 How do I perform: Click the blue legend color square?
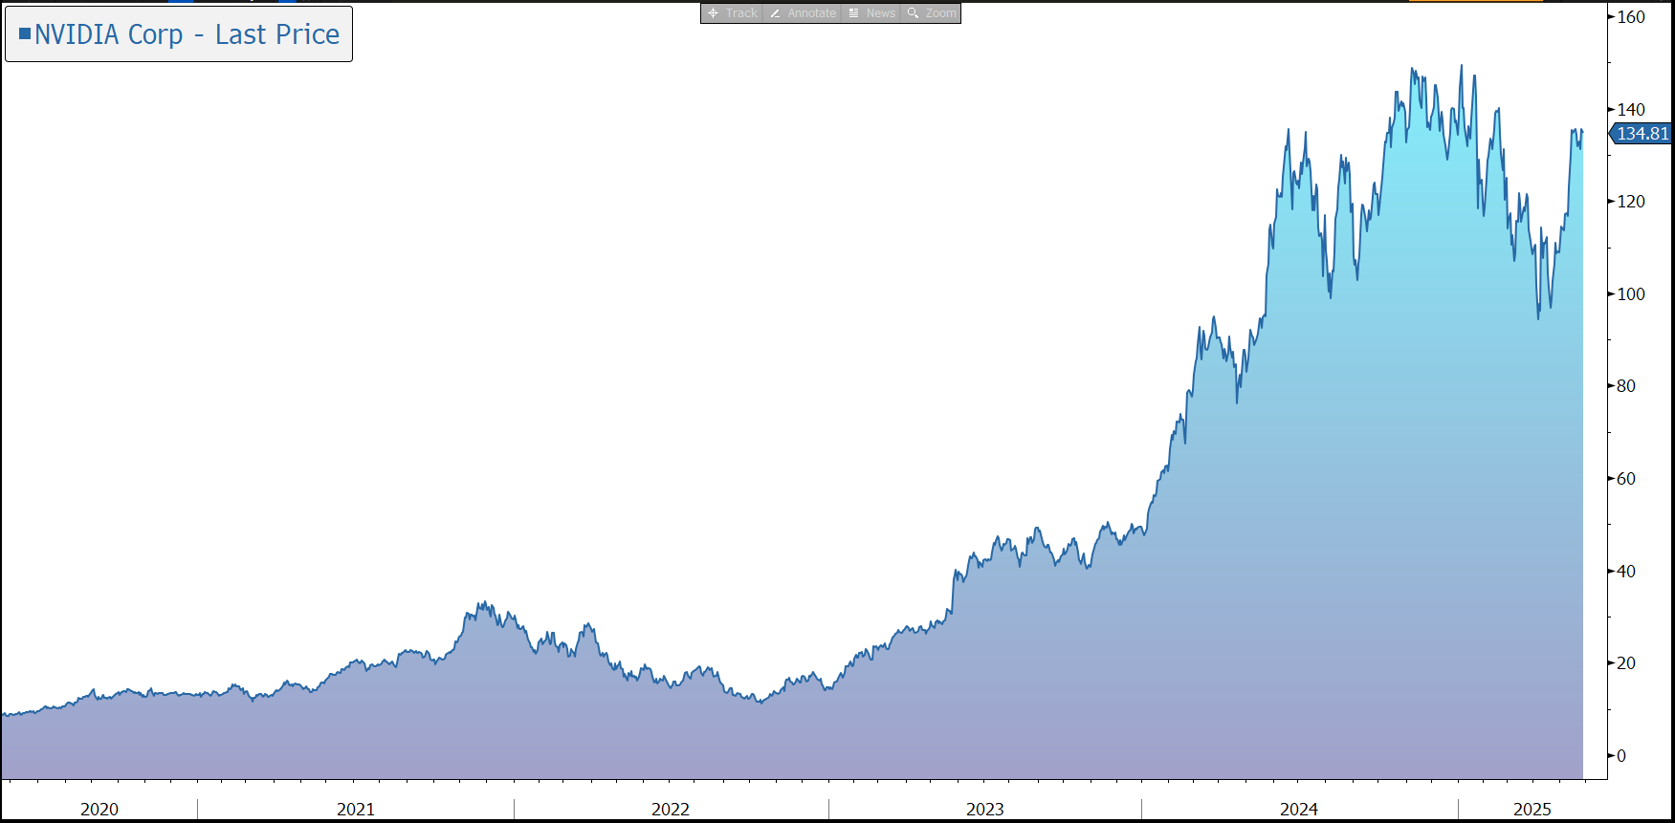pyautogui.click(x=25, y=33)
